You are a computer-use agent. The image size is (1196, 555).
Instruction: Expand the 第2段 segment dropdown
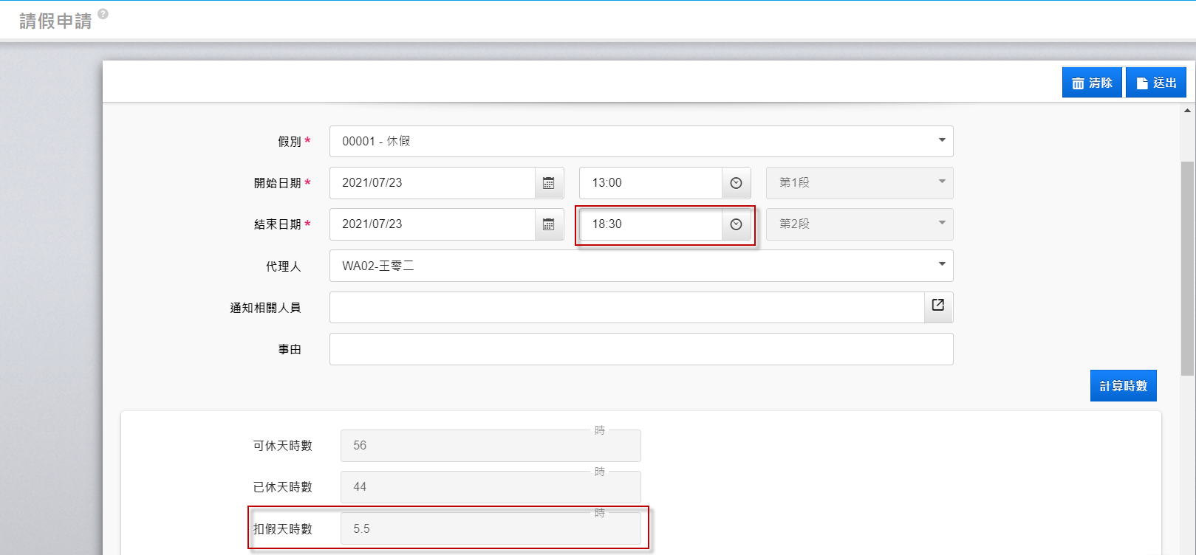941,224
